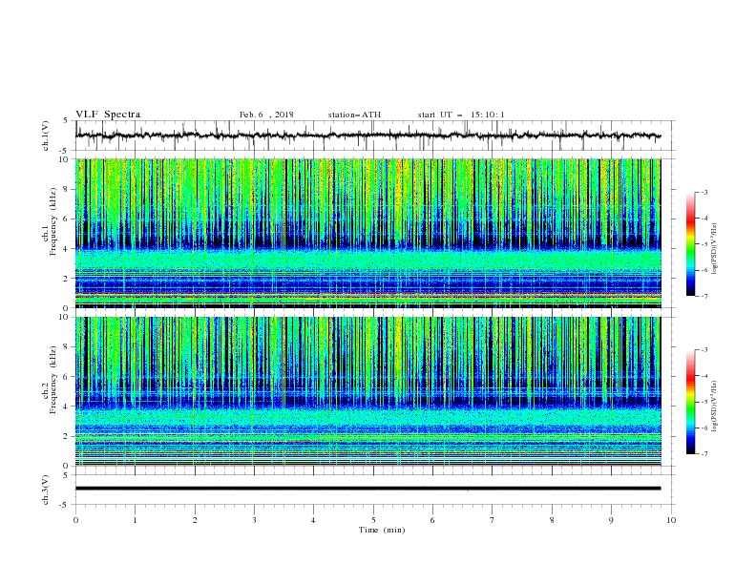
Task: Click the ch.2 spectrogram "2" kHz tick label
Action: click(68, 436)
